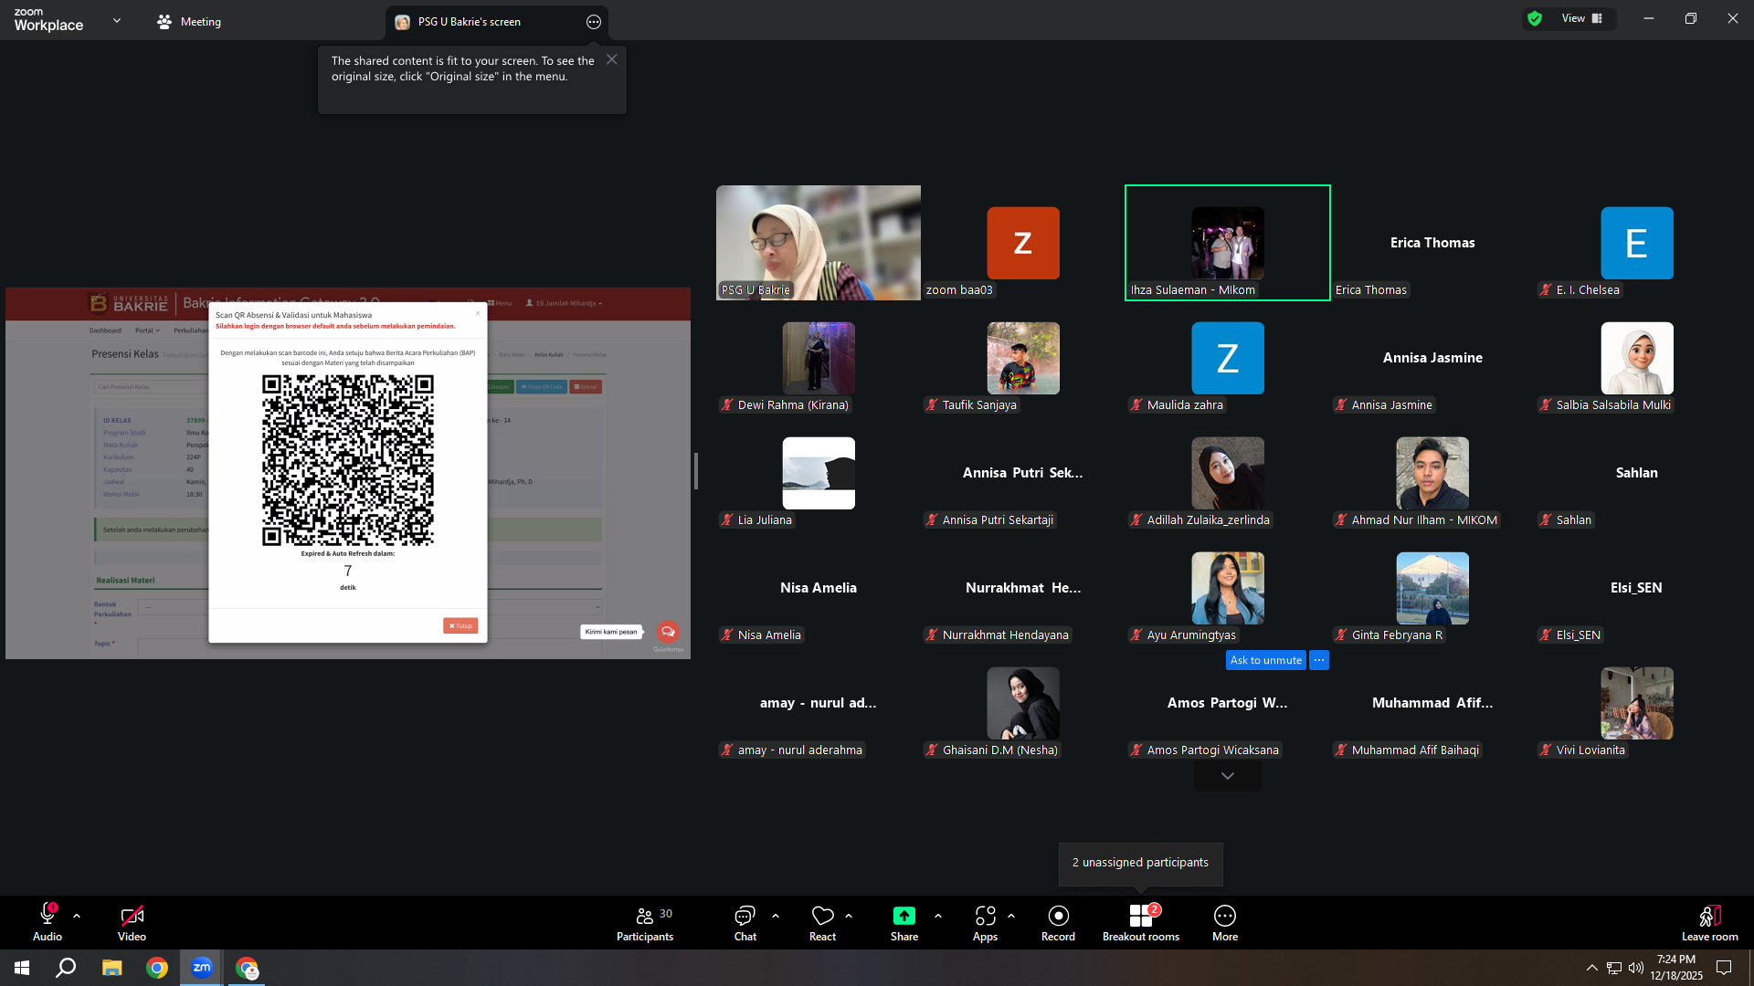Screen dimensions: 1754x986
Task: Open the Windows notification center
Action: 1724,968
